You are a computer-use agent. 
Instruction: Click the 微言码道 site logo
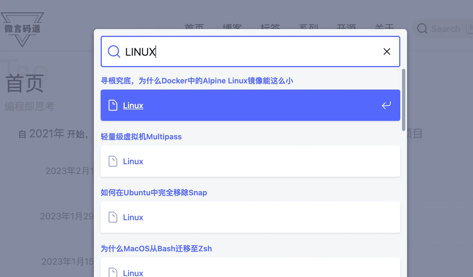tap(22, 30)
